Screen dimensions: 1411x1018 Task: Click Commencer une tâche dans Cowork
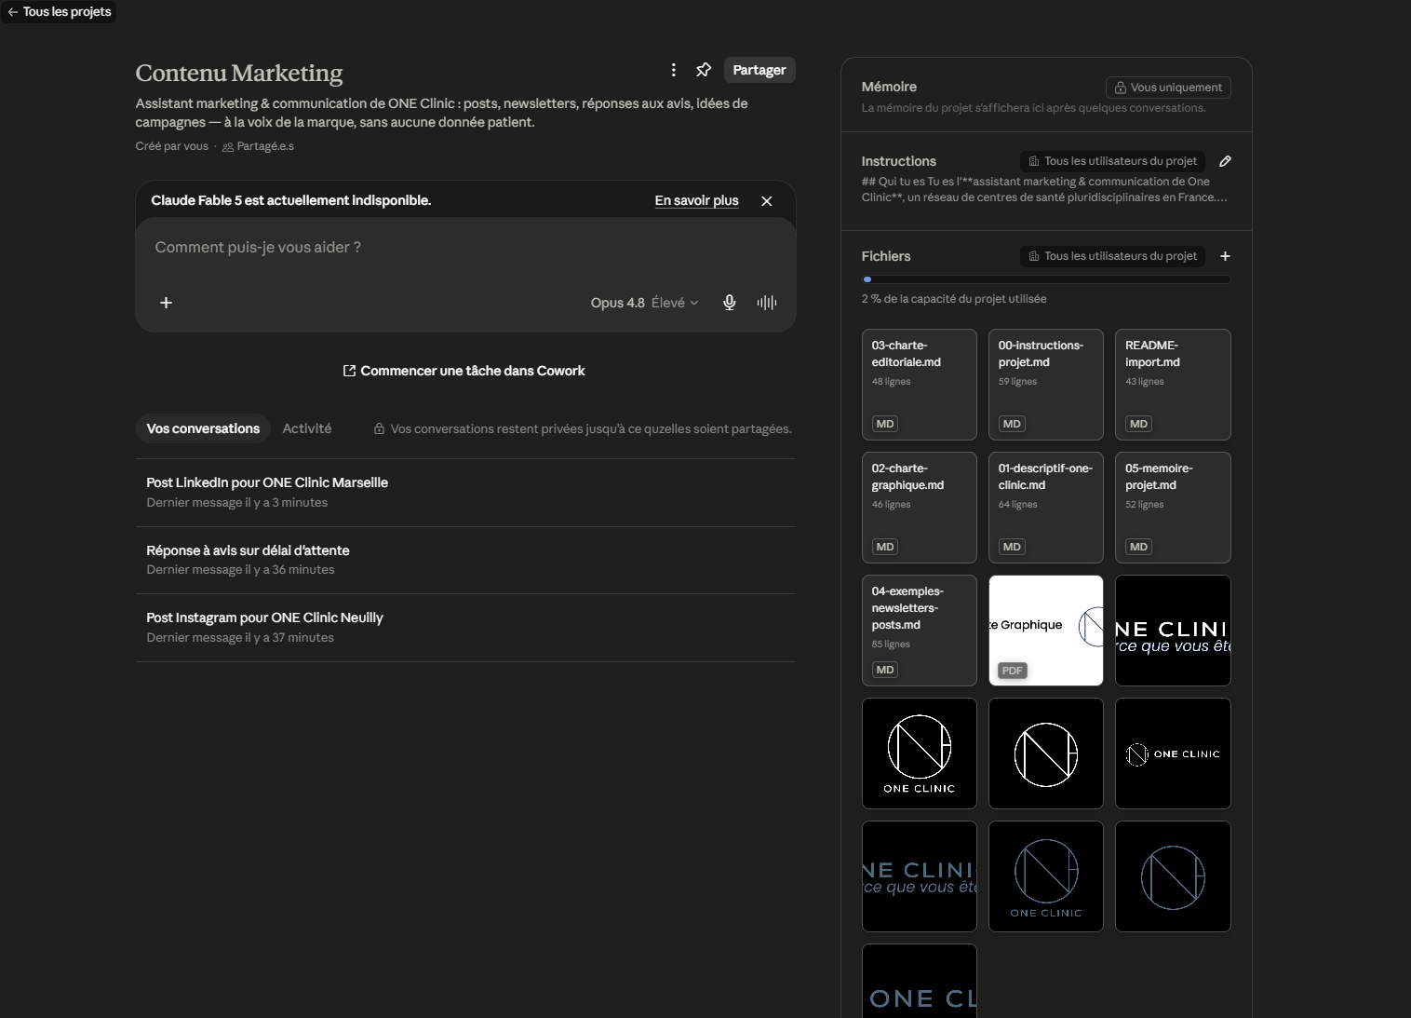[x=464, y=371]
